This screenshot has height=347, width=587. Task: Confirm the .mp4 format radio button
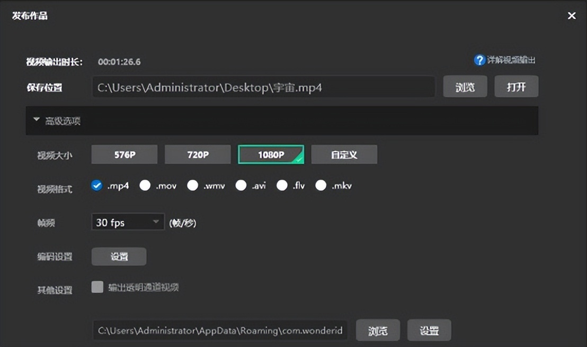pyautogui.click(x=96, y=185)
